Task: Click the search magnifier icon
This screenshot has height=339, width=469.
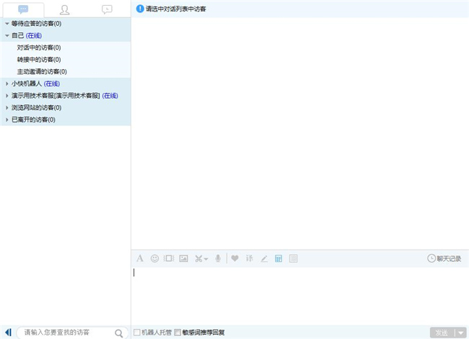Action: pos(119,333)
